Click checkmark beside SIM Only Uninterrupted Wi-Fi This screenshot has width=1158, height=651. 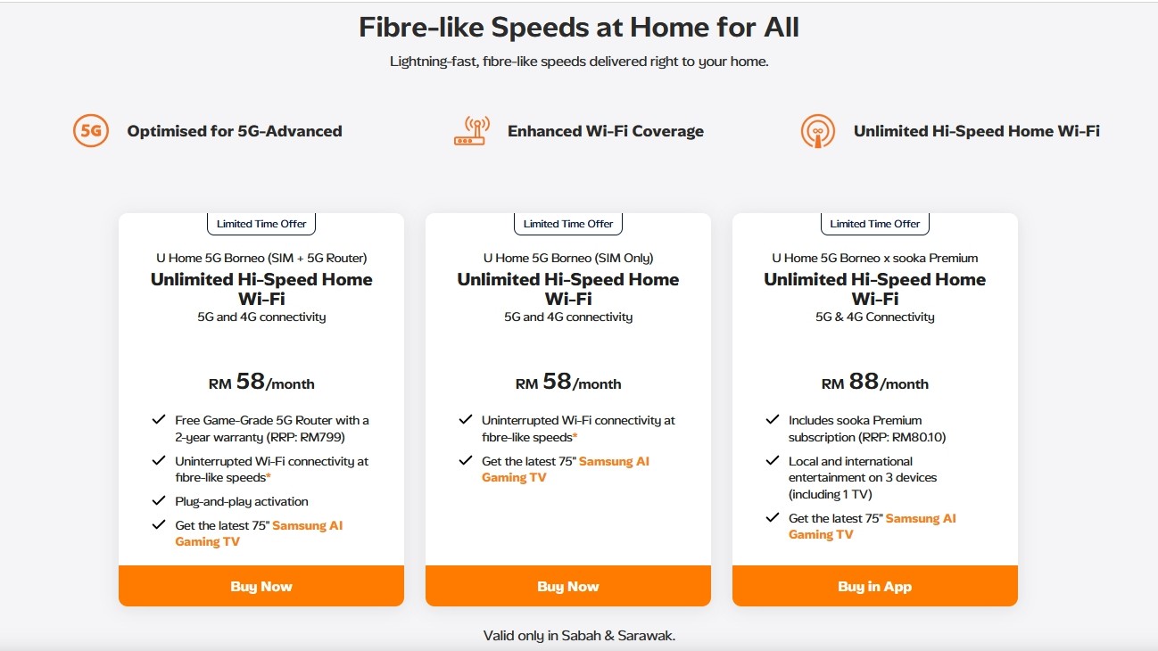click(x=466, y=420)
